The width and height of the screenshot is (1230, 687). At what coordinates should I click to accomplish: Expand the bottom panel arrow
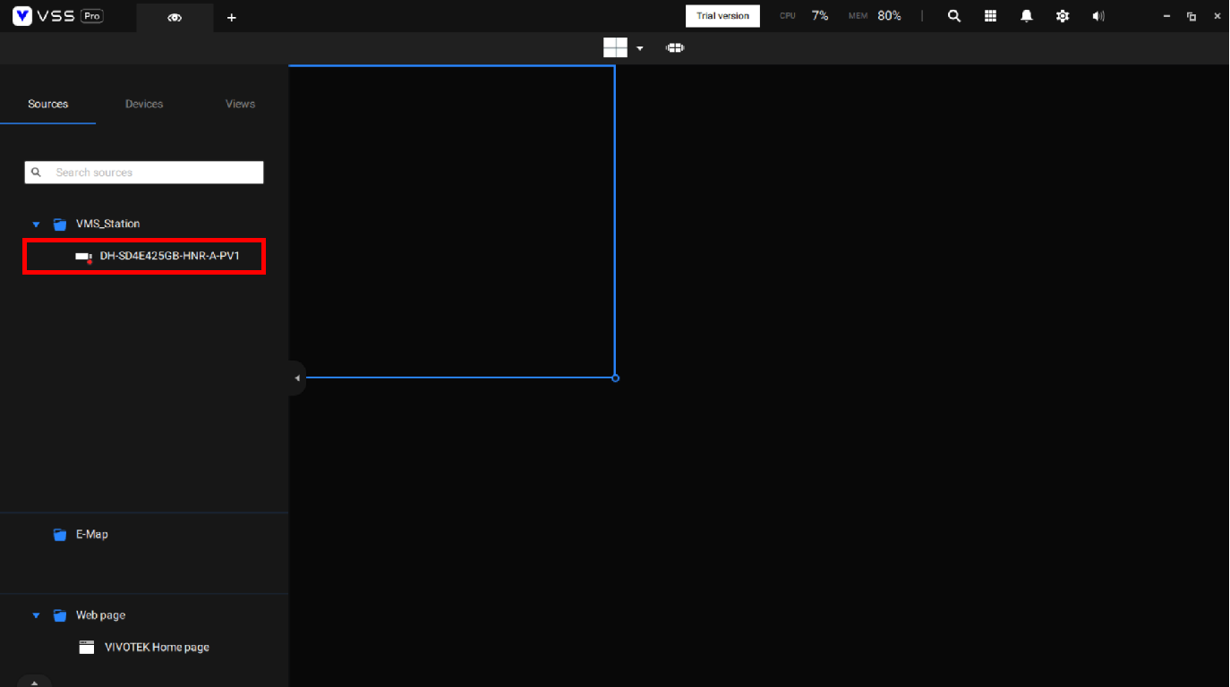[x=34, y=682]
